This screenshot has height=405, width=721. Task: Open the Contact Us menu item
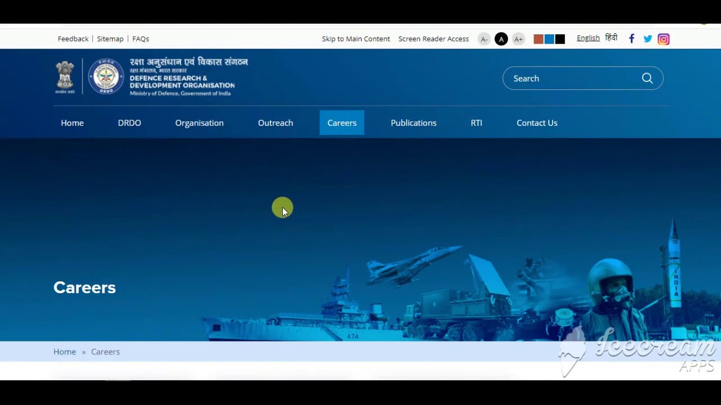(537, 123)
